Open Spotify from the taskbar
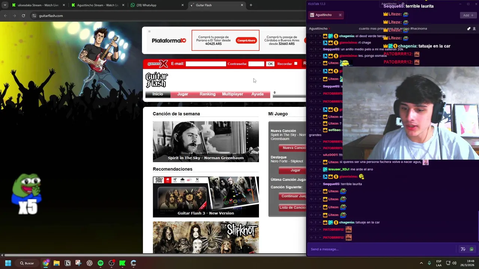Viewport: 479px width, 269px height. (x=100, y=263)
